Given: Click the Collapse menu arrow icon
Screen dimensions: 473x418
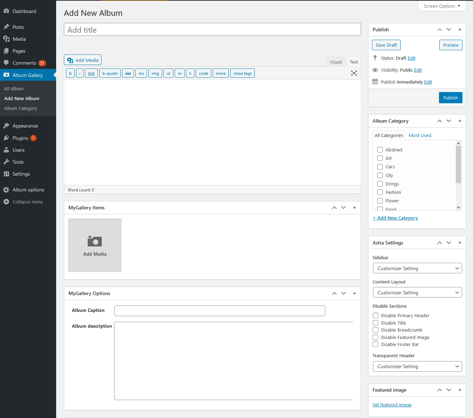Looking at the screenshot, I should click(6, 202).
